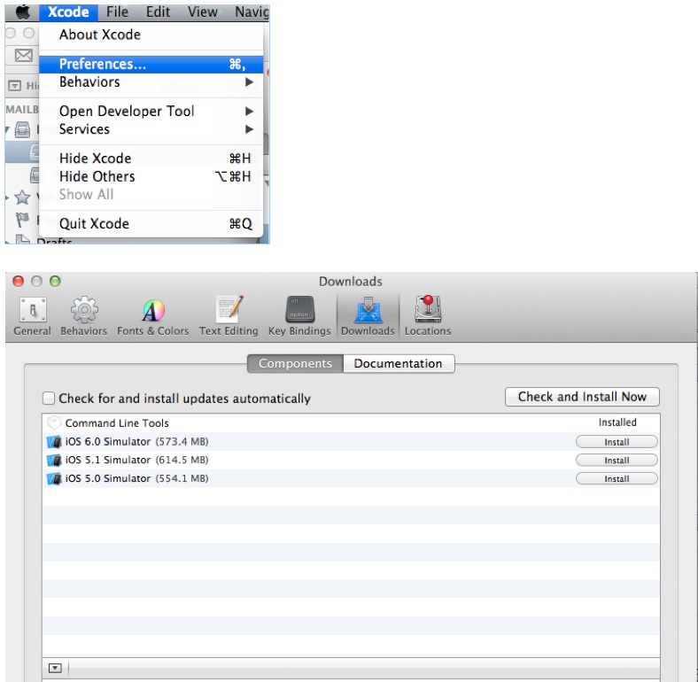Image resolution: width=698 pixels, height=682 pixels.
Task: Open the Locations preferences pane
Action: [x=428, y=316]
